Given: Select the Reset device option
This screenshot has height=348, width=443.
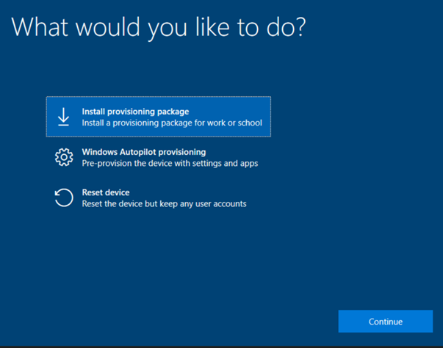Looking at the screenshot, I should 159,197.
